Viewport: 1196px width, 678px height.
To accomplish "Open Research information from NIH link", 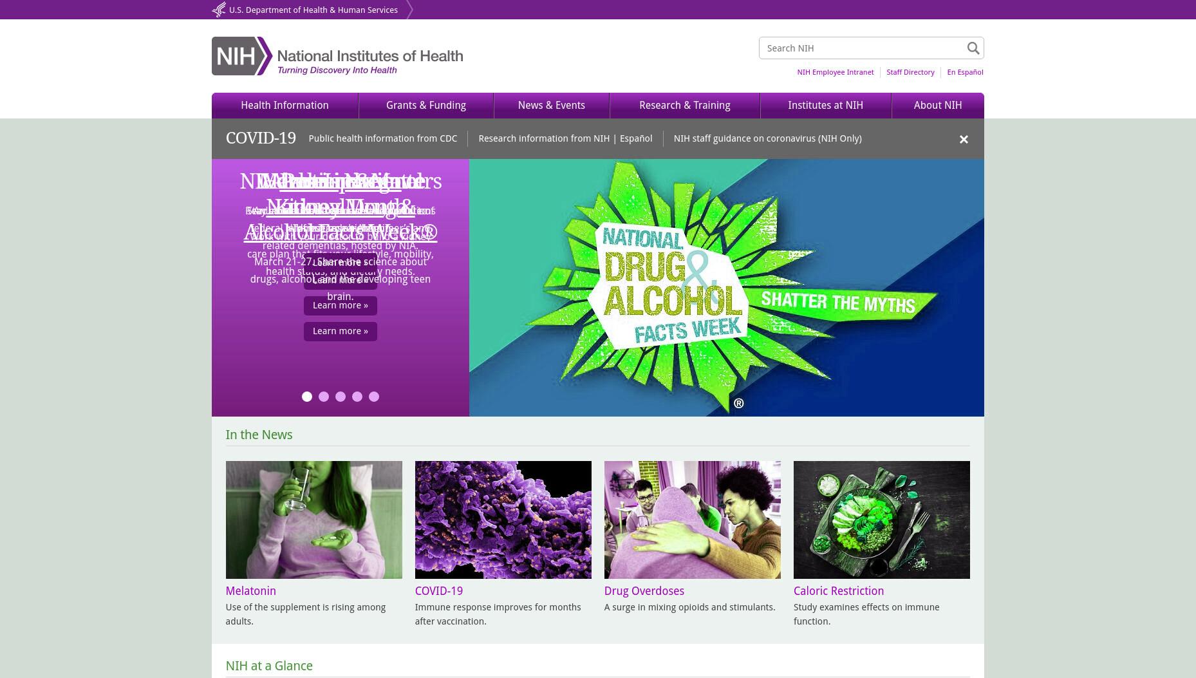I will 544,138.
